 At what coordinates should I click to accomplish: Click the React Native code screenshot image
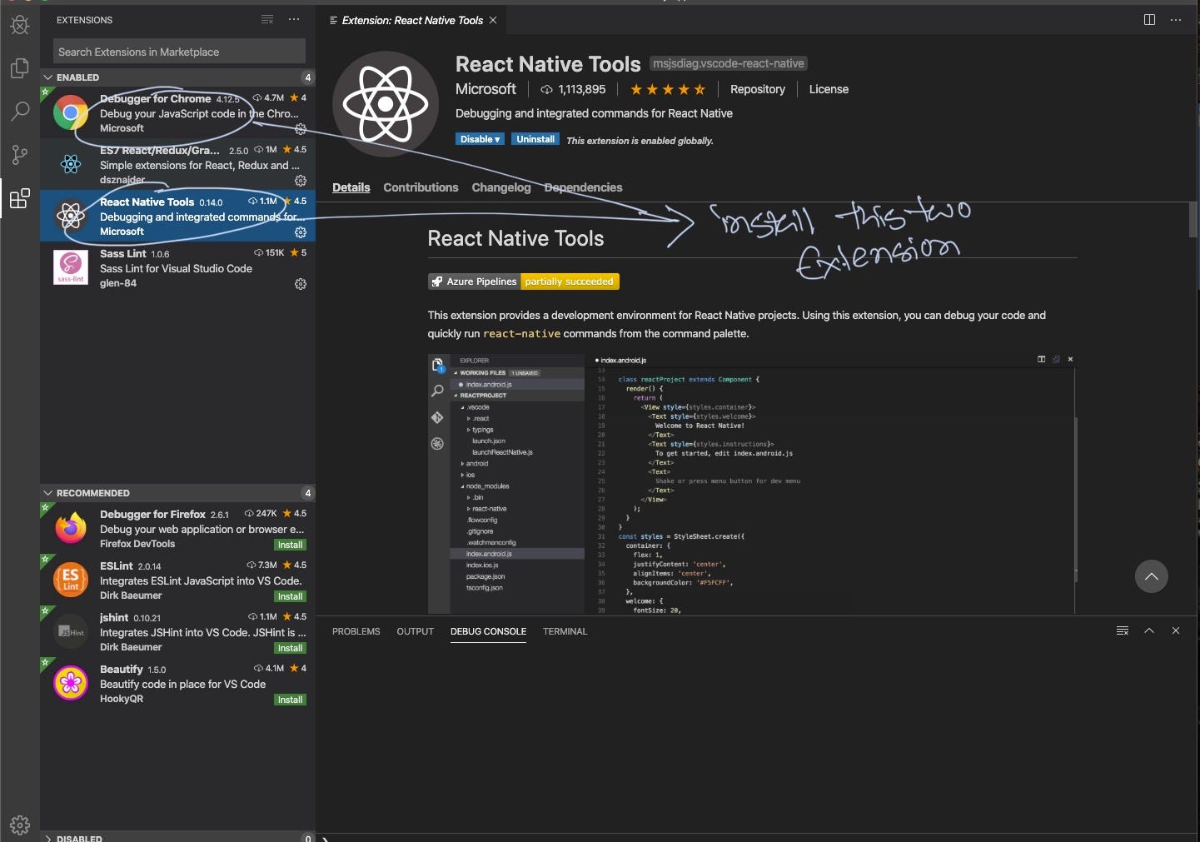[751, 483]
